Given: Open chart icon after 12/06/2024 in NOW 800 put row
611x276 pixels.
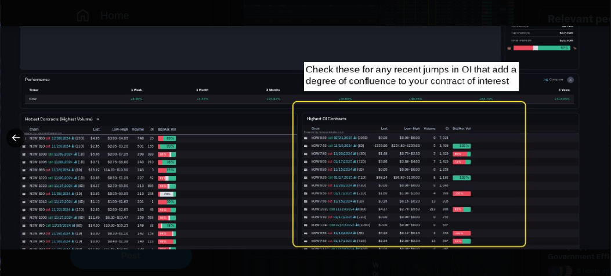Looking at the screenshot, I should point(73,138).
